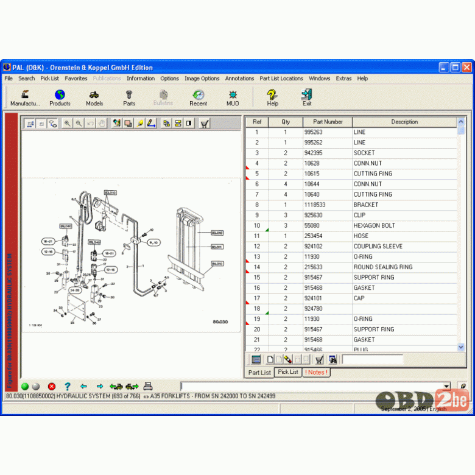
Task: Toggle the gray circle indicator
Action: pyautogui.click(x=36, y=386)
